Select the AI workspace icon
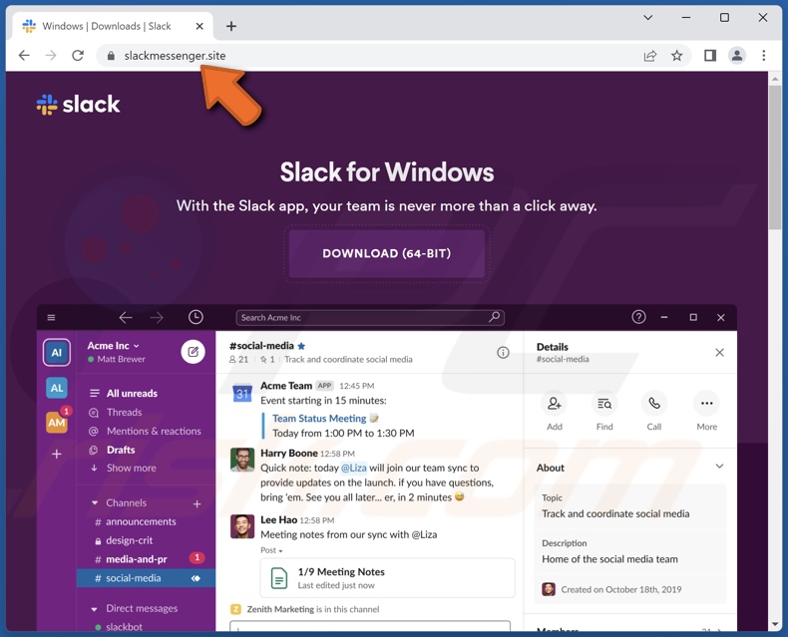 [56, 352]
